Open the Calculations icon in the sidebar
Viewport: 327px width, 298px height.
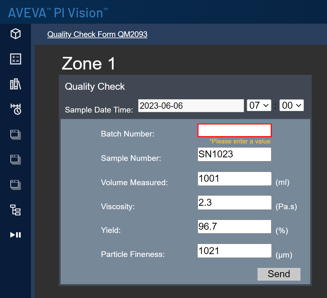(x=15, y=59)
